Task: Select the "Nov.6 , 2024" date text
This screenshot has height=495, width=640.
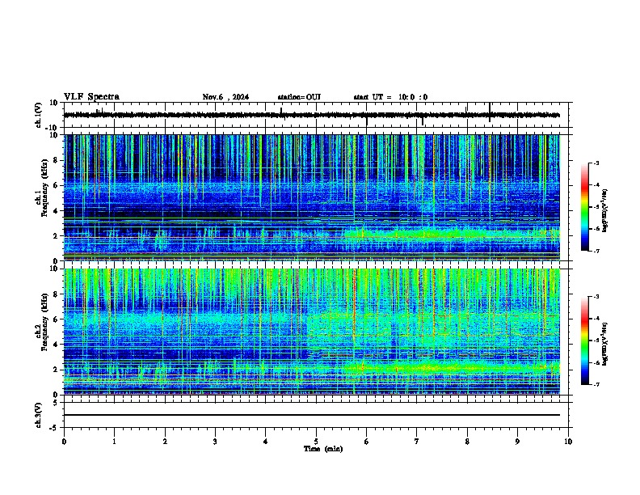Action: coord(225,97)
